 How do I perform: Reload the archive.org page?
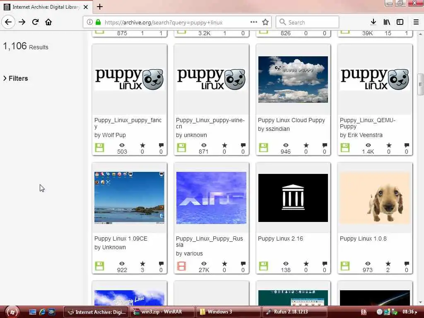tap(35, 22)
